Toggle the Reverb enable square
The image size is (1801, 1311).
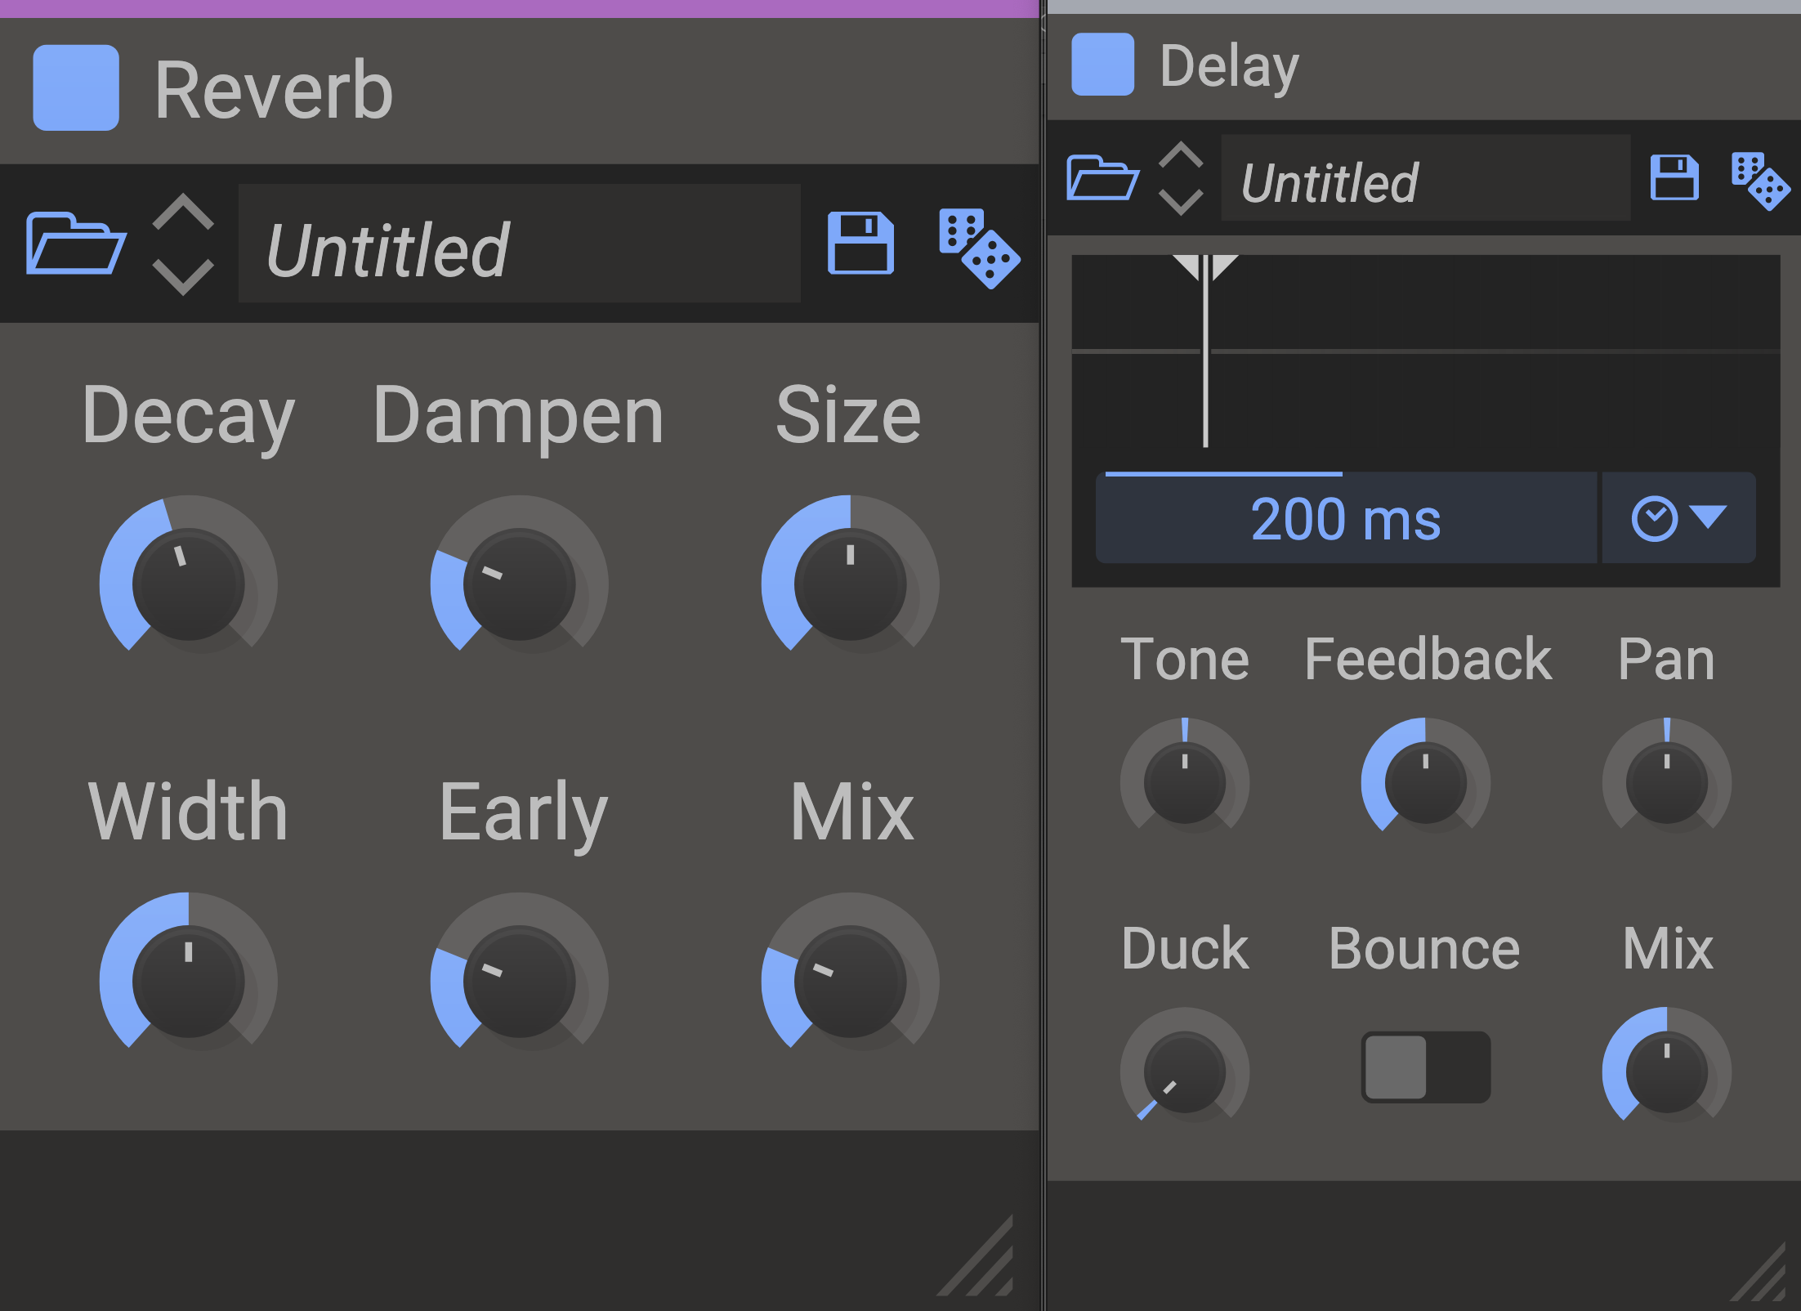(76, 87)
